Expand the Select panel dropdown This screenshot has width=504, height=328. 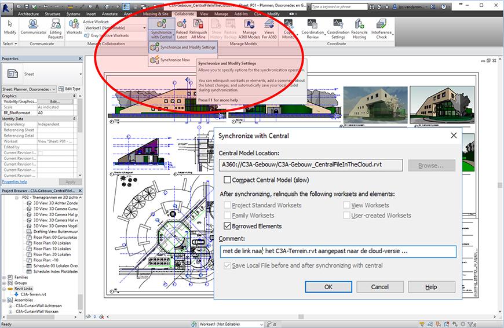(10, 43)
